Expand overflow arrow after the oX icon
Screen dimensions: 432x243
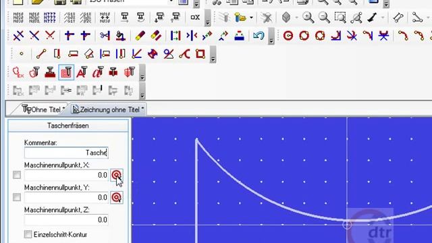click(208, 18)
